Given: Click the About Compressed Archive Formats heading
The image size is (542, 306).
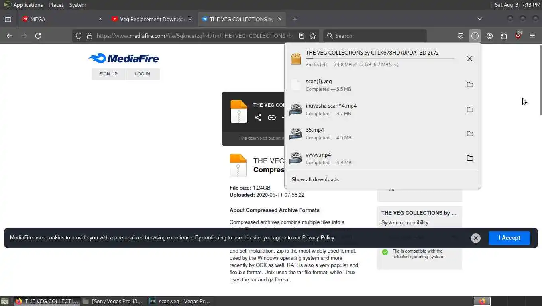Looking at the screenshot, I should [275, 210].
